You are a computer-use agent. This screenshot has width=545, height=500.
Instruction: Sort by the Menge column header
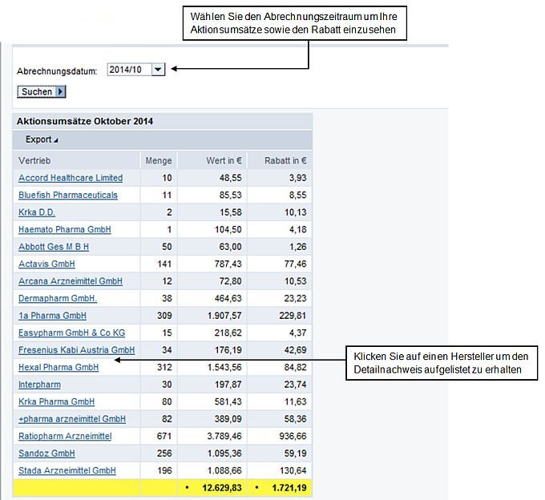(x=159, y=161)
